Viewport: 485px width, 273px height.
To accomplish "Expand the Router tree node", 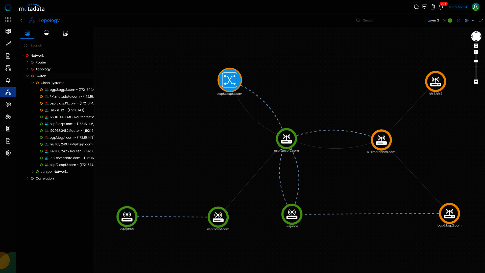I will point(28,62).
